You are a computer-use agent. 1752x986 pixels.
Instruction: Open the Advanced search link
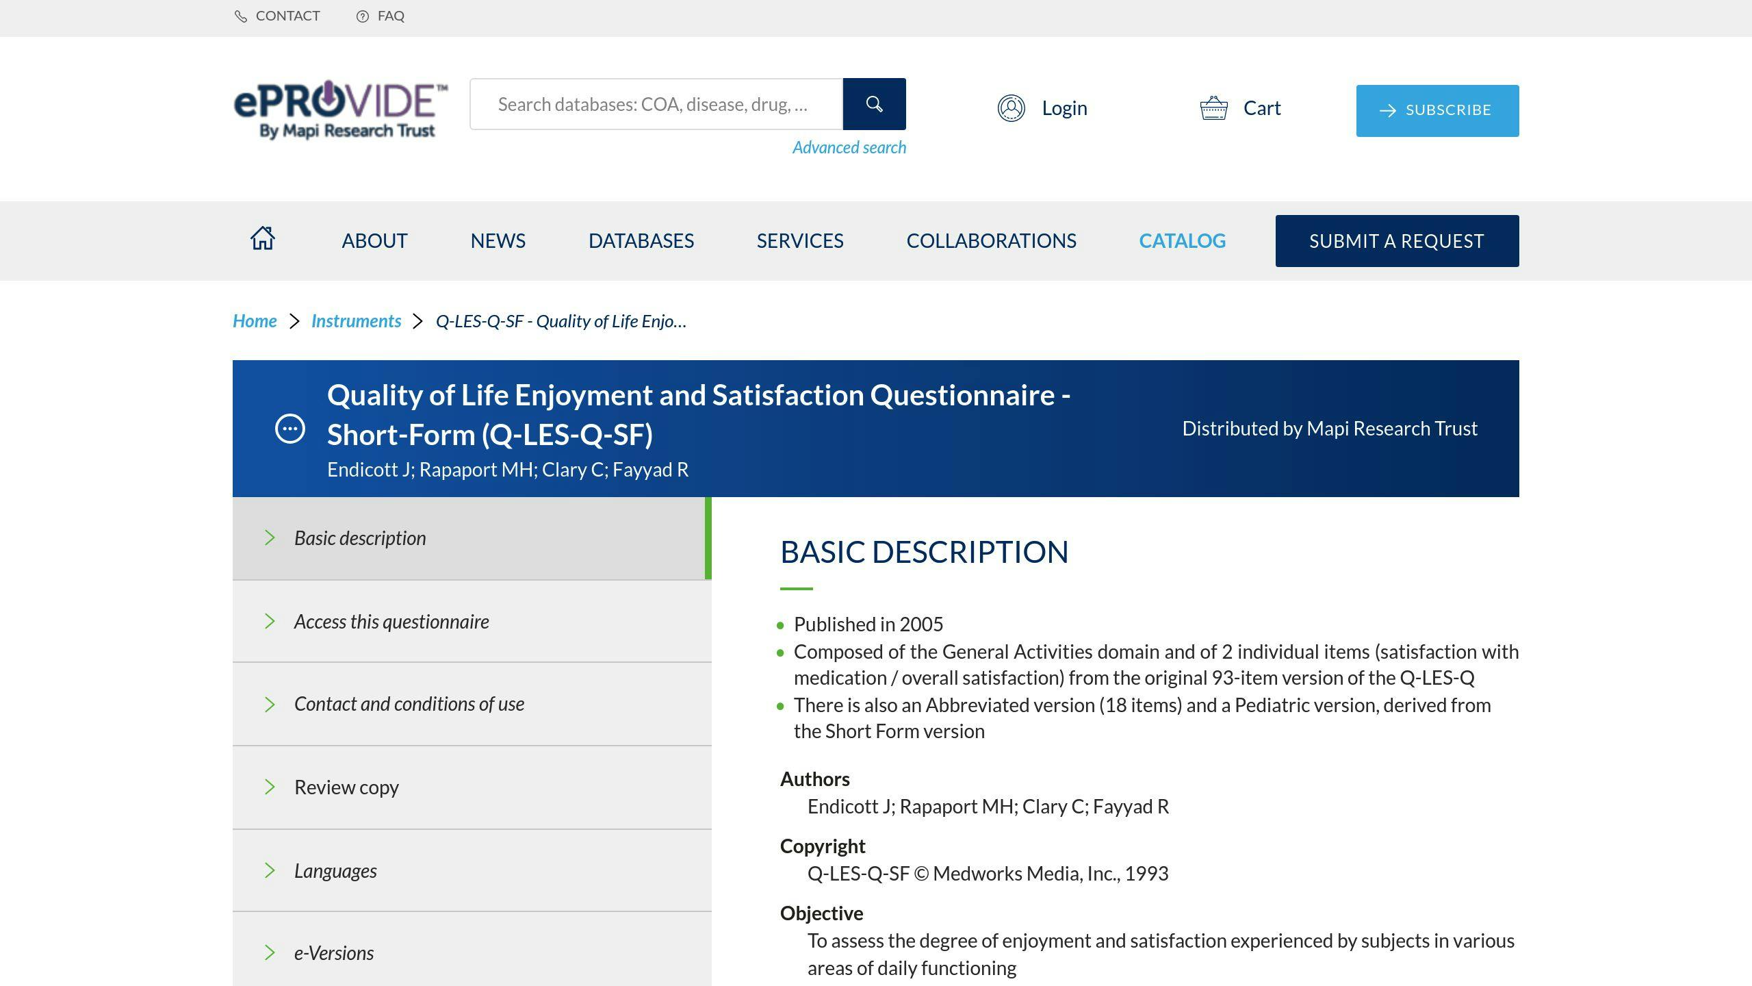(x=849, y=147)
